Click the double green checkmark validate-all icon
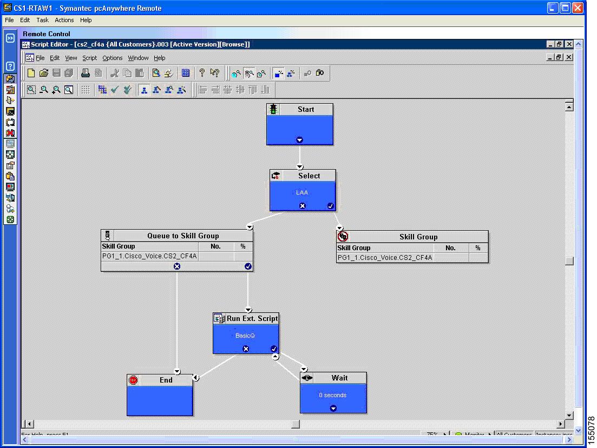Image resolution: width=597 pixels, height=448 pixels. coord(127,90)
